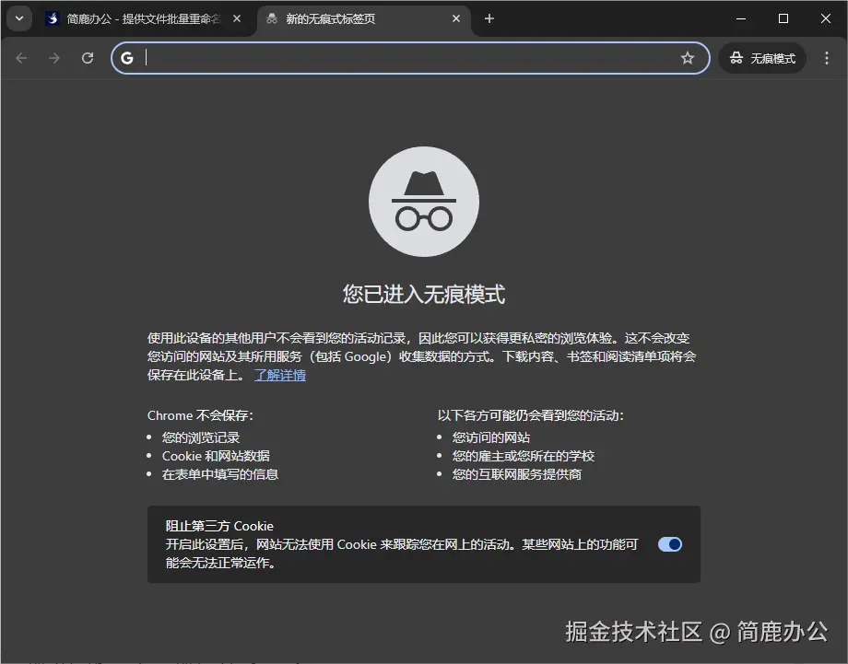
Task: Click the 简鹿办公 favicon on the tab
Action: (x=53, y=18)
